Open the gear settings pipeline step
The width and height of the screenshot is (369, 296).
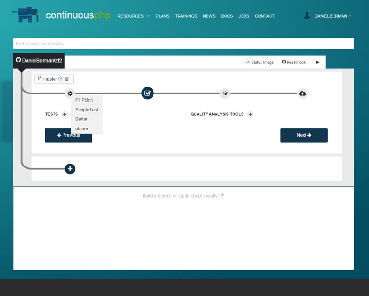point(70,93)
